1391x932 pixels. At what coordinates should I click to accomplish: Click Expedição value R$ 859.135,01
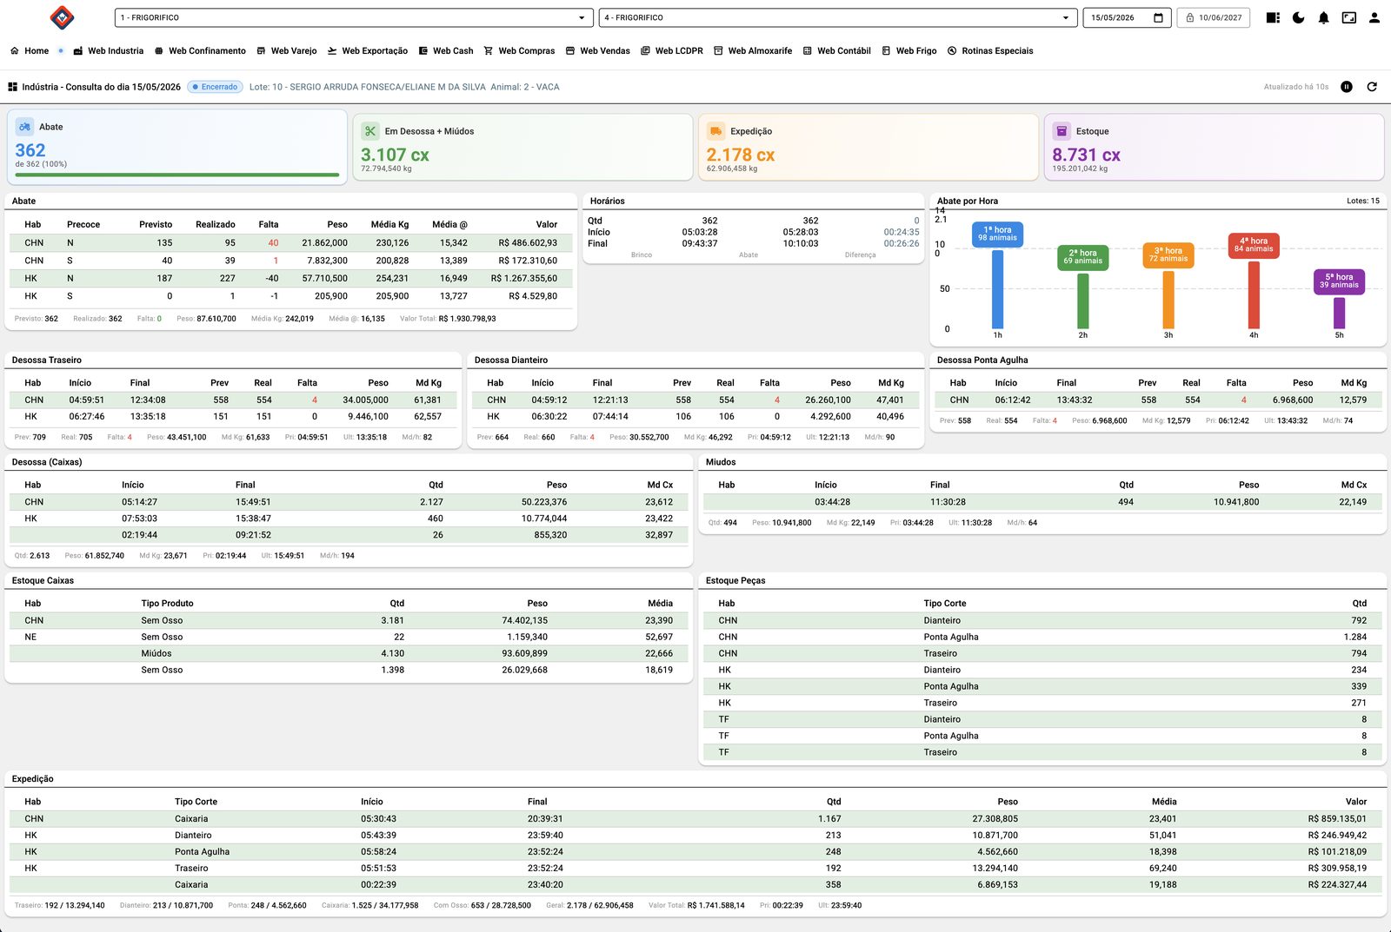[x=1337, y=819]
